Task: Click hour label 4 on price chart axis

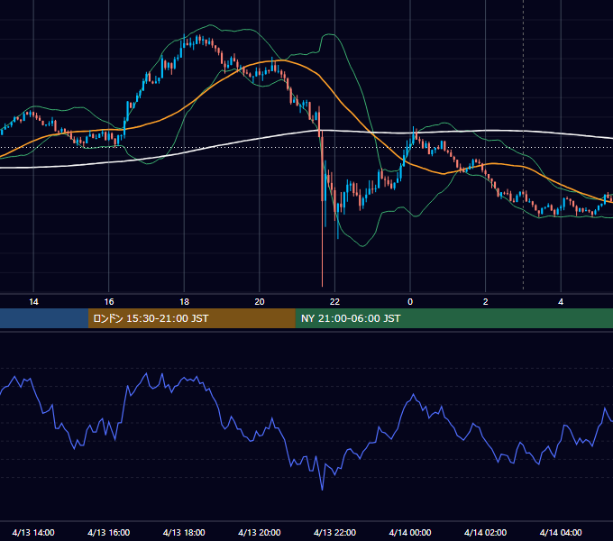Action: click(x=561, y=302)
